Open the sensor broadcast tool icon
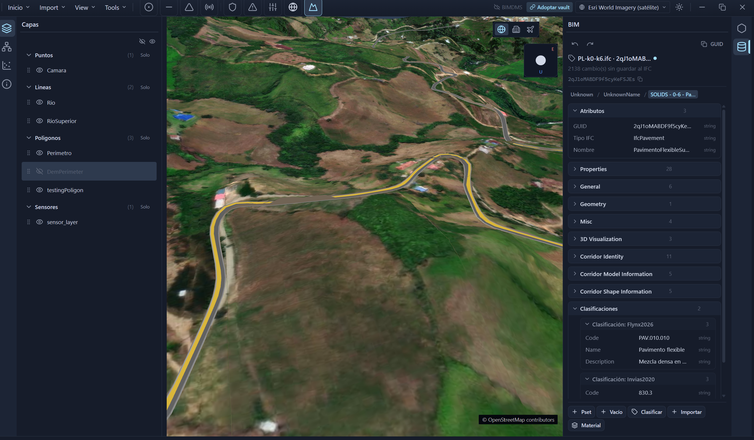 click(x=209, y=7)
